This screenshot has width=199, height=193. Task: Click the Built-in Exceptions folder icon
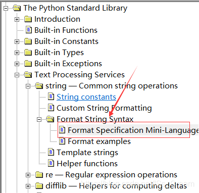pos(28,64)
